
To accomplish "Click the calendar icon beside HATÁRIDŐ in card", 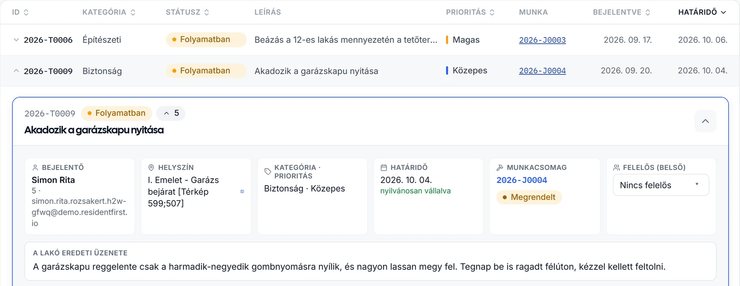I will [383, 168].
